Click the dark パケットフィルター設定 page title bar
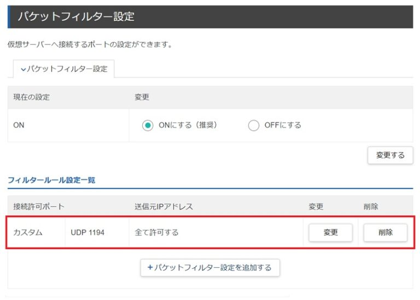This screenshot has width=420, height=300. [210, 16]
